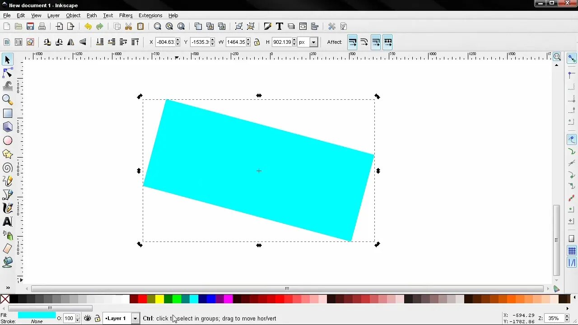Raise selection to top
The image size is (578, 325).
click(135, 42)
